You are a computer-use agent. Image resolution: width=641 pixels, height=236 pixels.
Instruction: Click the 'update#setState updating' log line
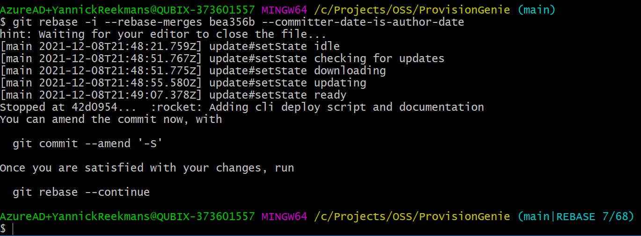click(x=287, y=83)
